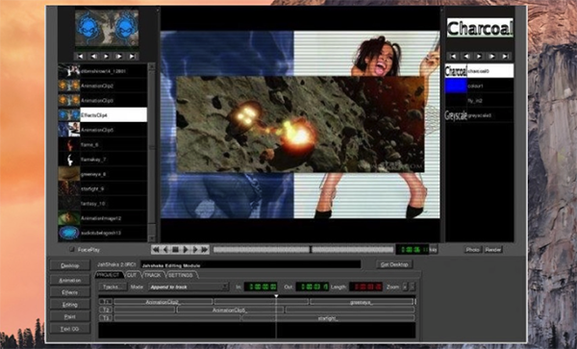Viewport: 577px width, 349px height.
Task: Zoom in the timeline with the plus button
Action: (405, 287)
